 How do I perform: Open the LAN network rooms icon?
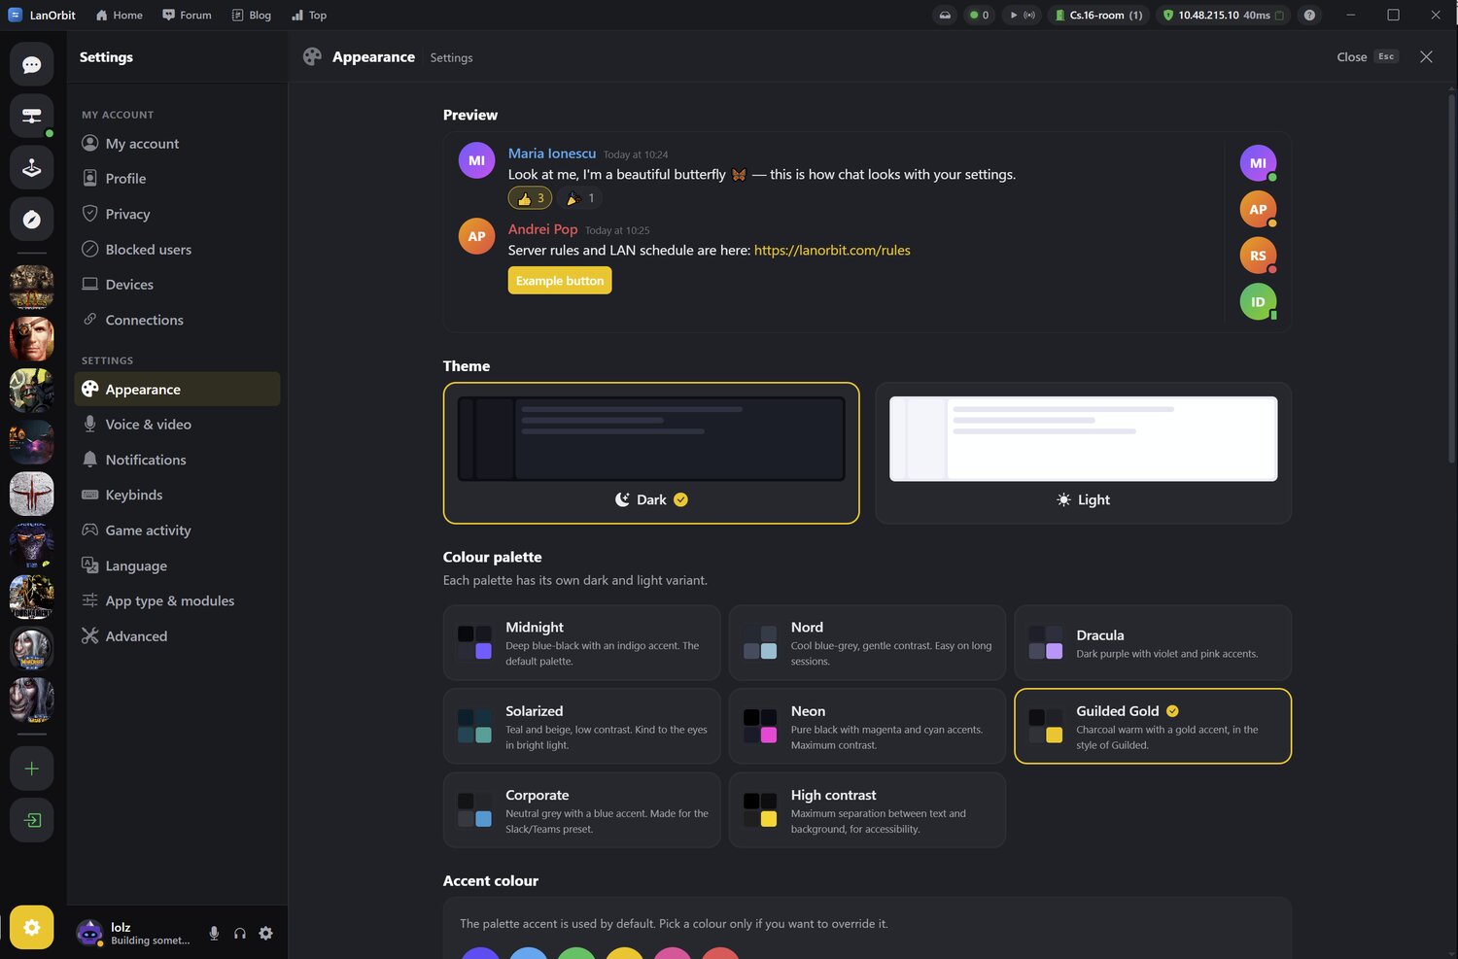coord(32,116)
